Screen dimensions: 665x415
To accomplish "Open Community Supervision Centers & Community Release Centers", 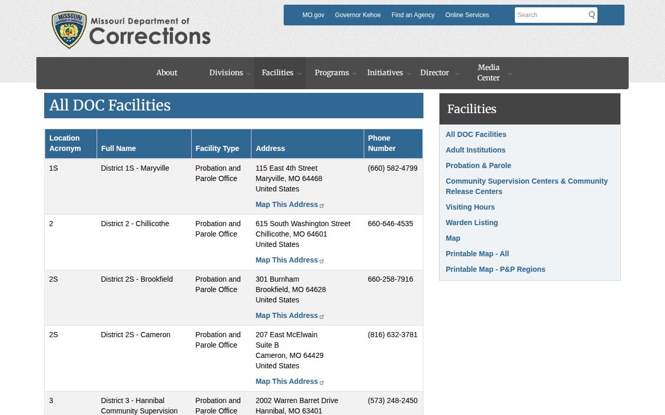I will pos(527,186).
